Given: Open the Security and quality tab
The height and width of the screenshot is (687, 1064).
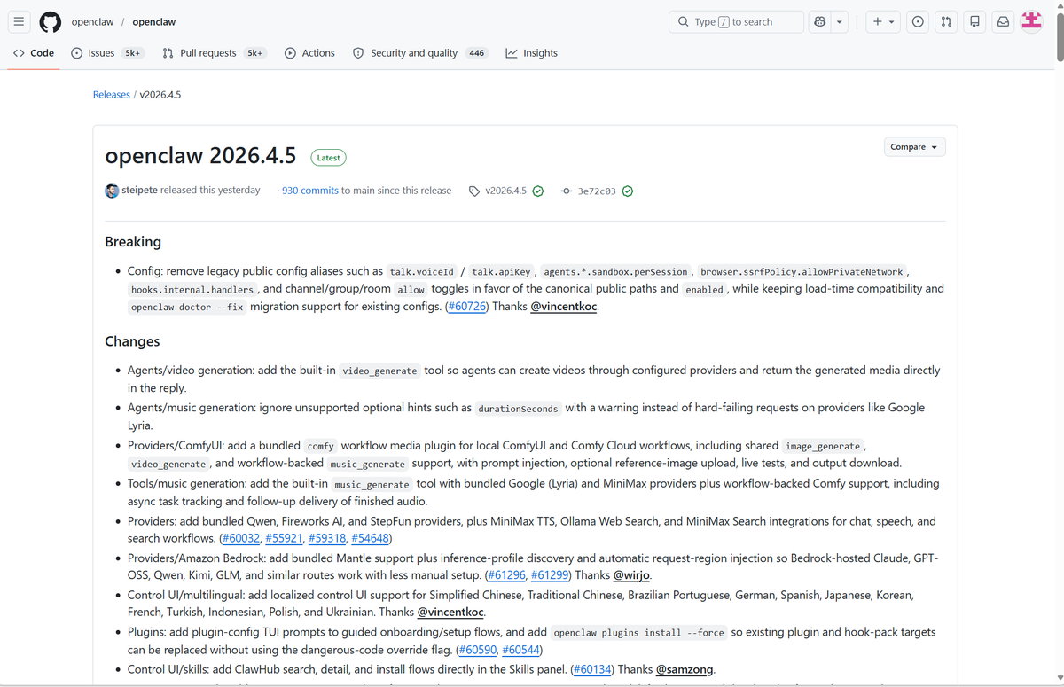Looking at the screenshot, I should click(420, 53).
